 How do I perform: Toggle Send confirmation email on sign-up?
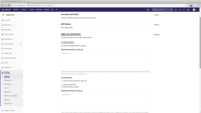tap(62, 46)
